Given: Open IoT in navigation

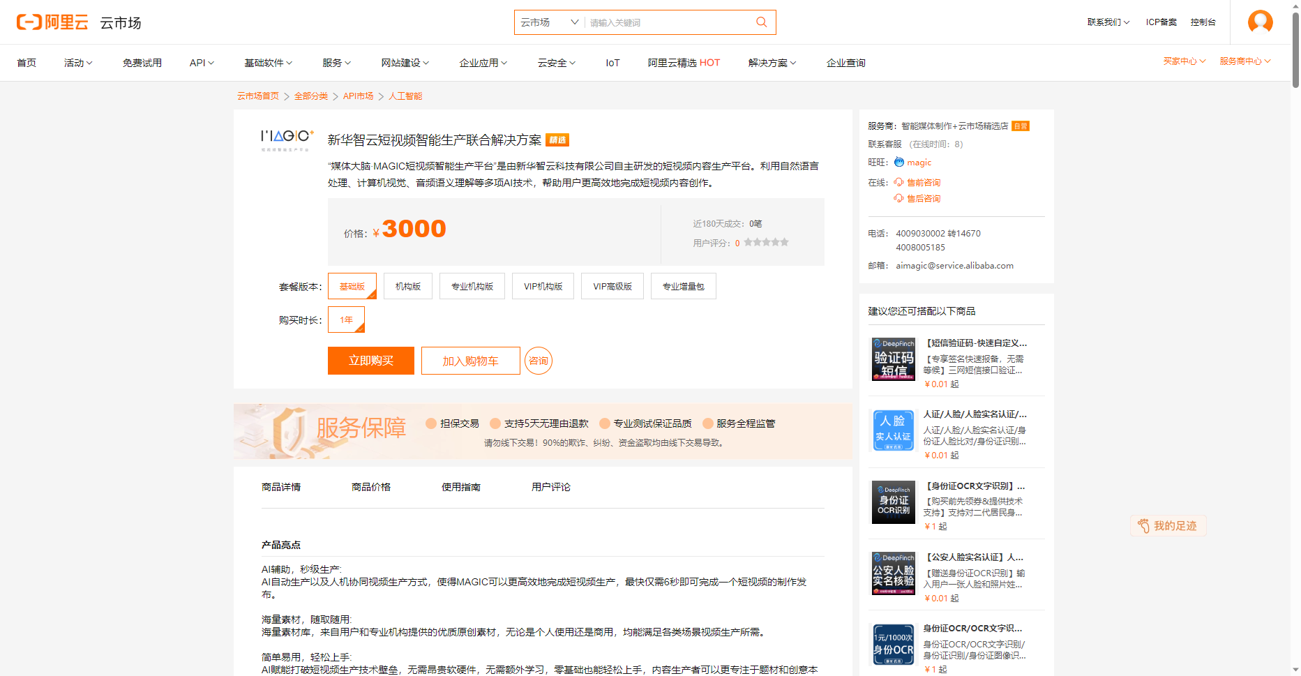Looking at the screenshot, I should tap(612, 63).
